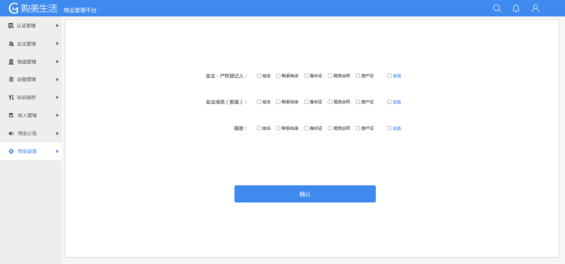Open the 设备管理 menu item
Viewport: 565px width, 264px height.
coord(31,79)
